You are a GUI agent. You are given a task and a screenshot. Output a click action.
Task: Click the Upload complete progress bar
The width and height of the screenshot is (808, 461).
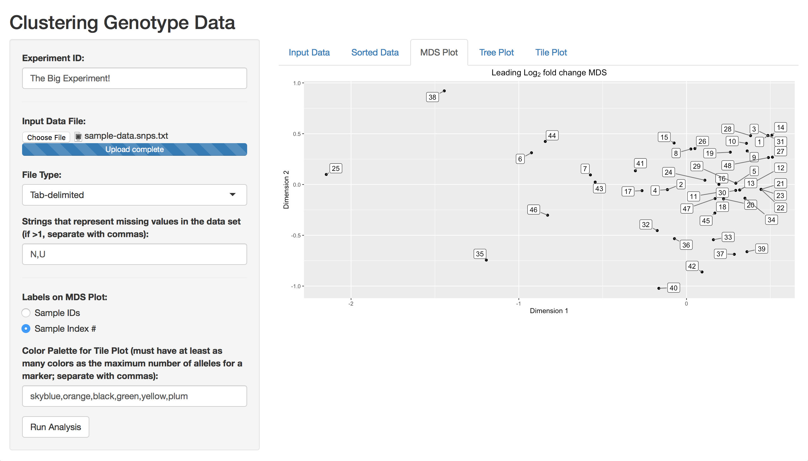click(x=134, y=149)
